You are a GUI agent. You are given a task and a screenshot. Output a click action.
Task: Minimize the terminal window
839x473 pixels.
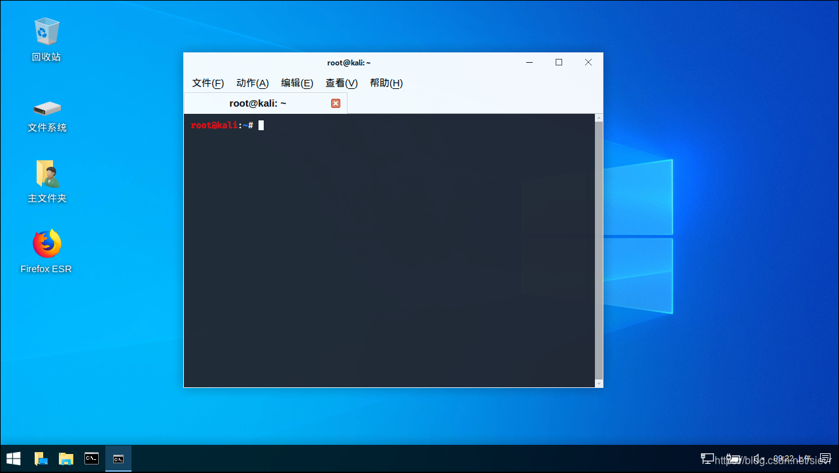coord(529,63)
